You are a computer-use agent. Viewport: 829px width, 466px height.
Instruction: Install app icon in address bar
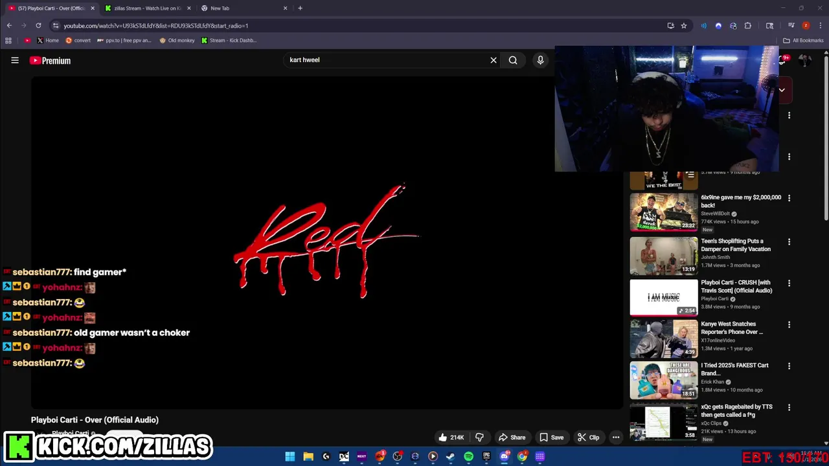click(670, 25)
